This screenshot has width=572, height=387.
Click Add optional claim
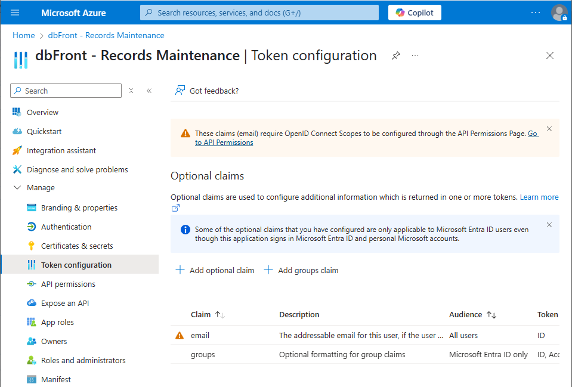[x=215, y=270]
